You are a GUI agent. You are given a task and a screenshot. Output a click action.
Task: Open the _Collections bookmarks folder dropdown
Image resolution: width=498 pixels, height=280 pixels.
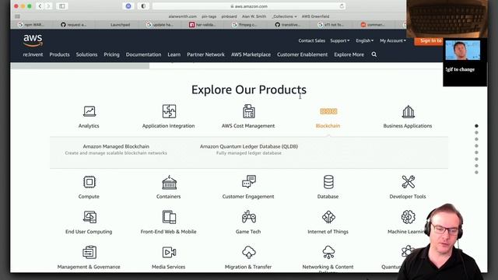284,16
